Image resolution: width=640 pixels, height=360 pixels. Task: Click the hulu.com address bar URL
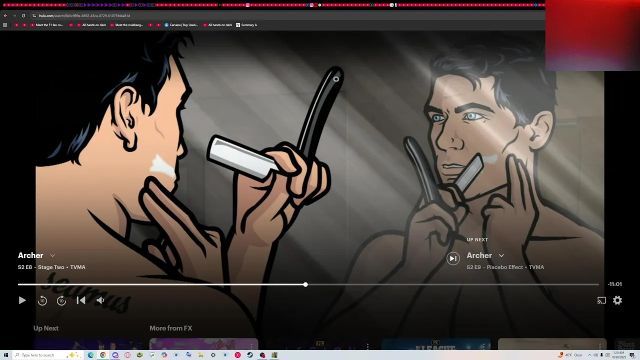point(84,15)
